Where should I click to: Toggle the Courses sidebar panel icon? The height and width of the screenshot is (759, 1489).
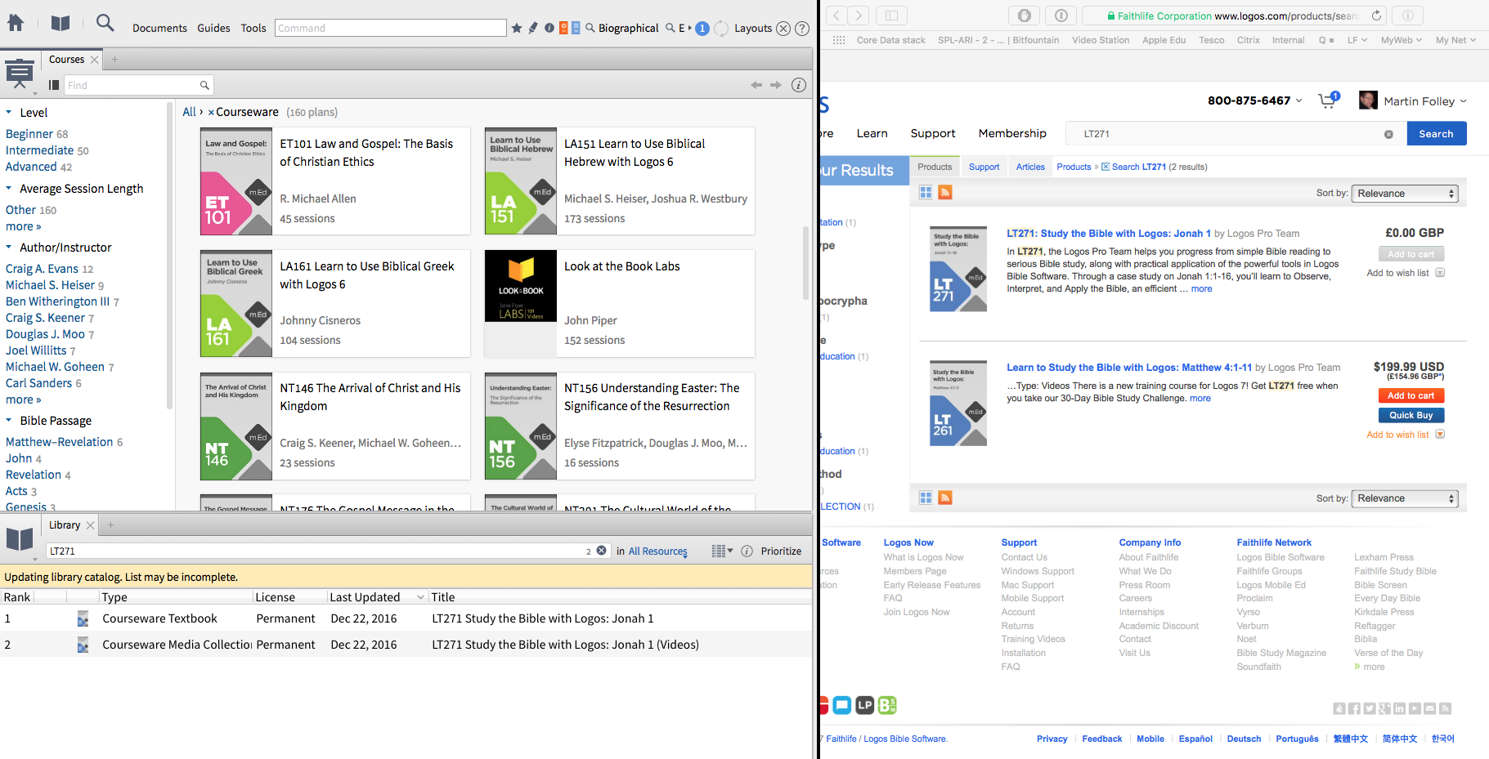[54, 85]
